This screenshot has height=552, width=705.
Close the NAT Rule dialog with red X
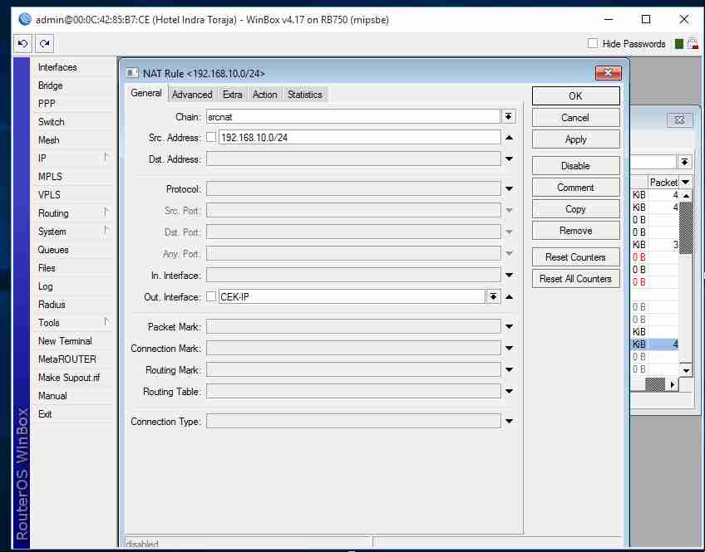coord(608,73)
